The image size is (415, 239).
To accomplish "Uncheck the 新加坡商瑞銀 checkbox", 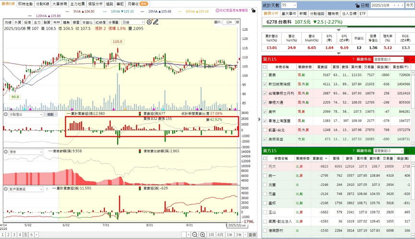I will 265,84.
